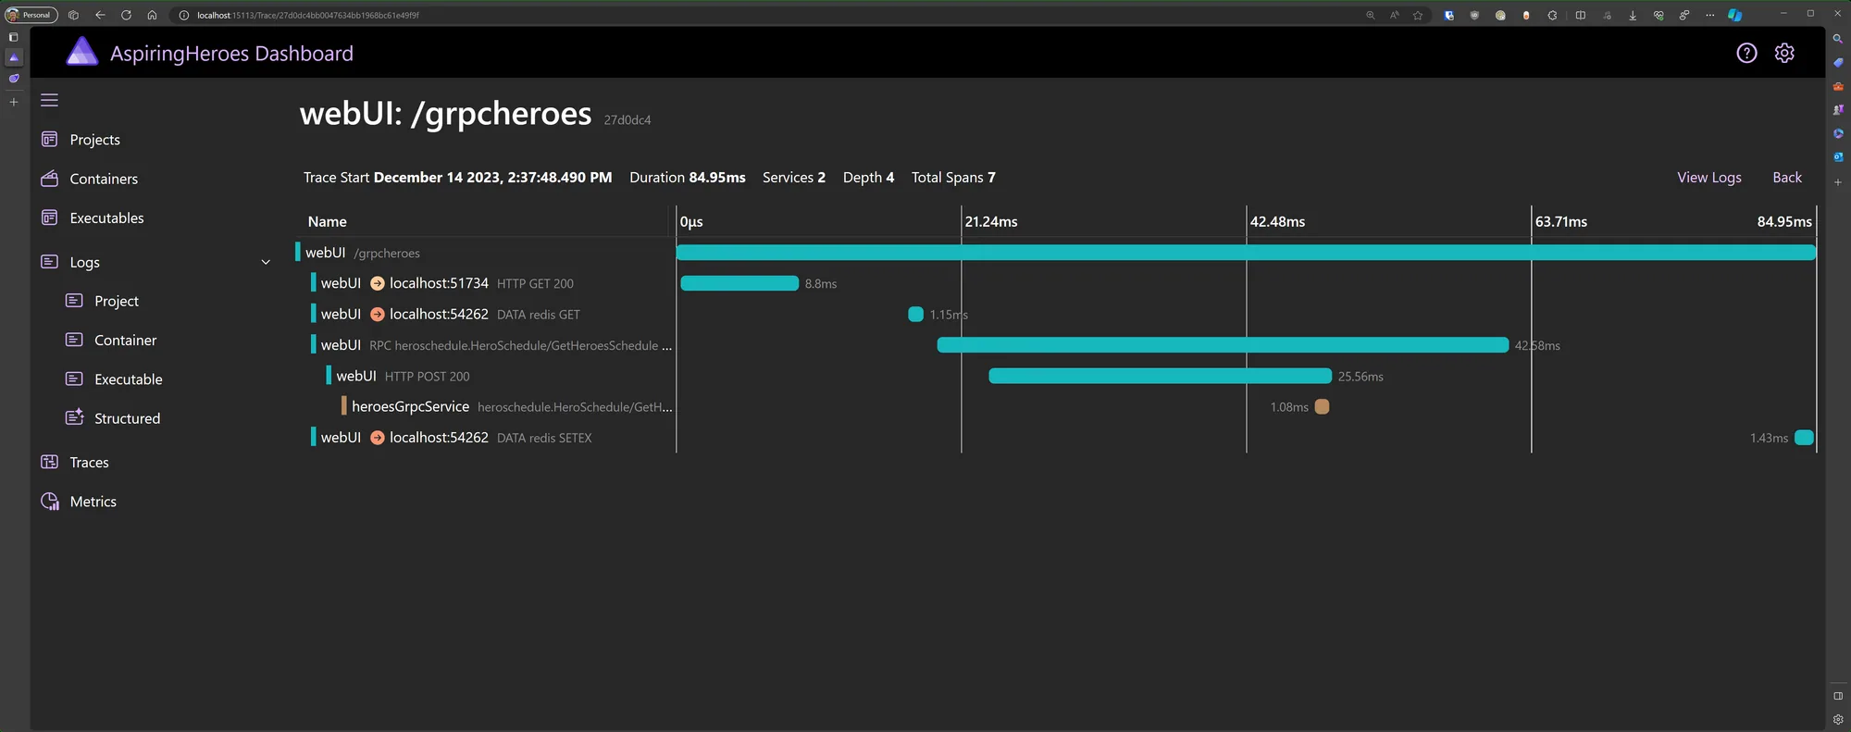Image resolution: width=1851 pixels, height=732 pixels.
Task: Open the browser zoom control
Action: point(1371,15)
